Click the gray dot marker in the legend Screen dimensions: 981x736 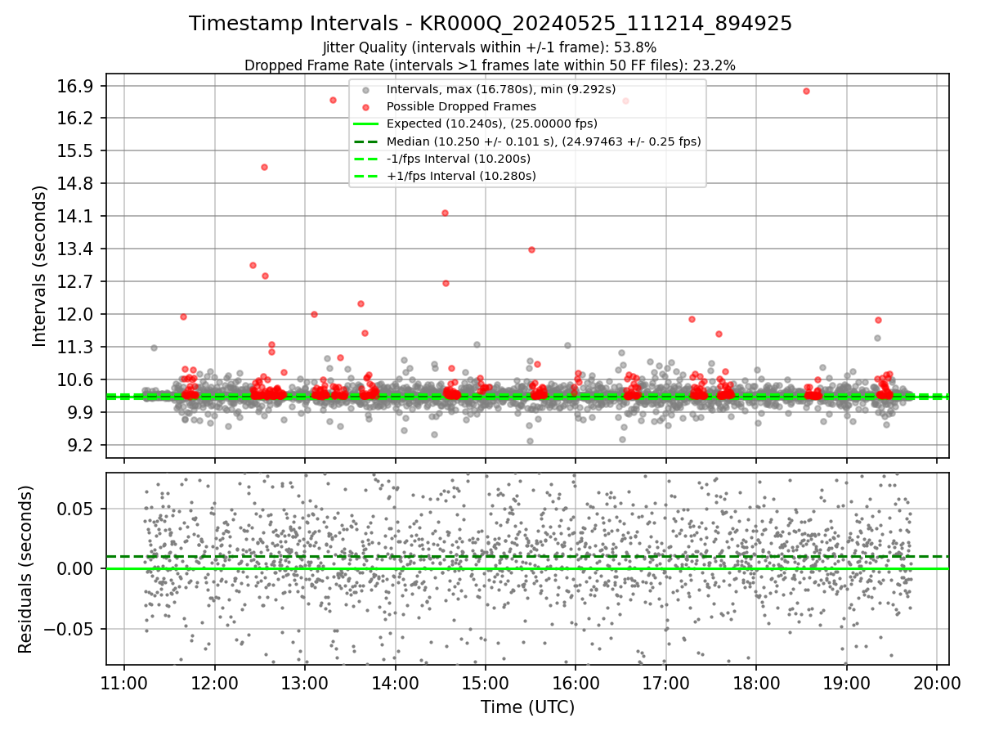(367, 90)
